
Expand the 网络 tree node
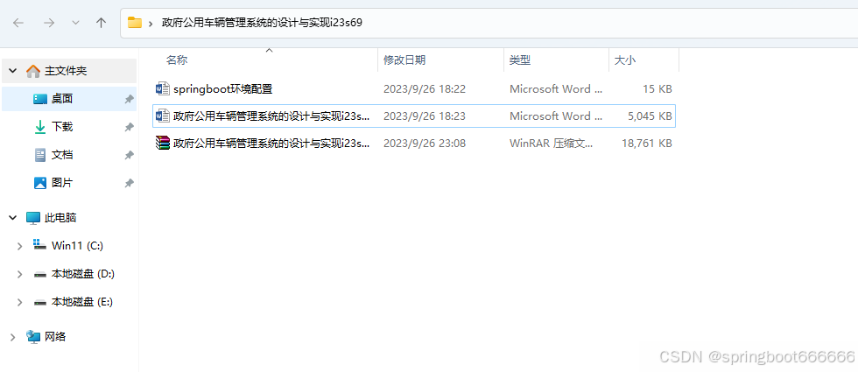point(13,338)
